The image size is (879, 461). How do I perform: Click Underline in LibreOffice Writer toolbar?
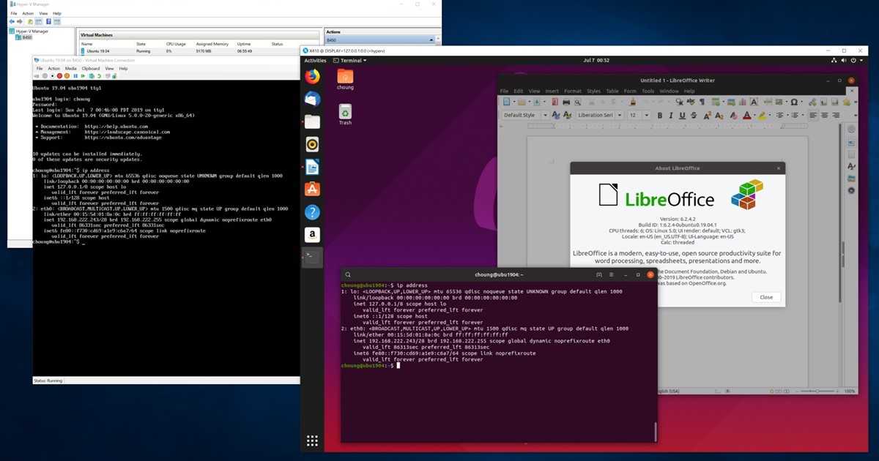coord(683,116)
